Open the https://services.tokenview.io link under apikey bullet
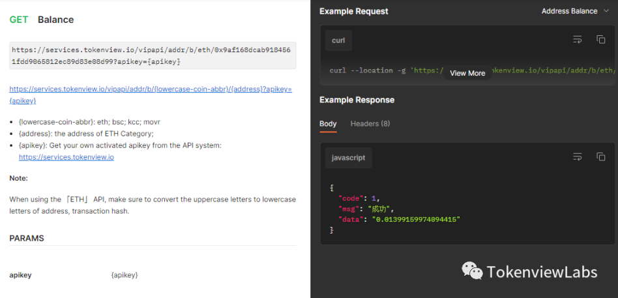This screenshot has height=298, width=618. 66,157
